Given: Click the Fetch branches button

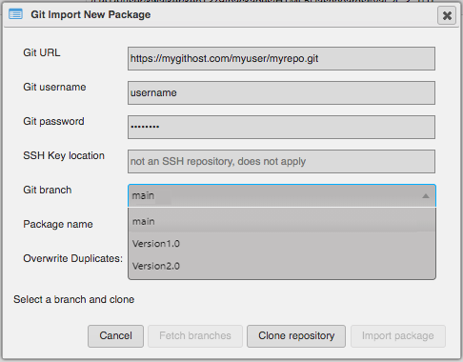Looking at the screenshot, I should point(195,336).
